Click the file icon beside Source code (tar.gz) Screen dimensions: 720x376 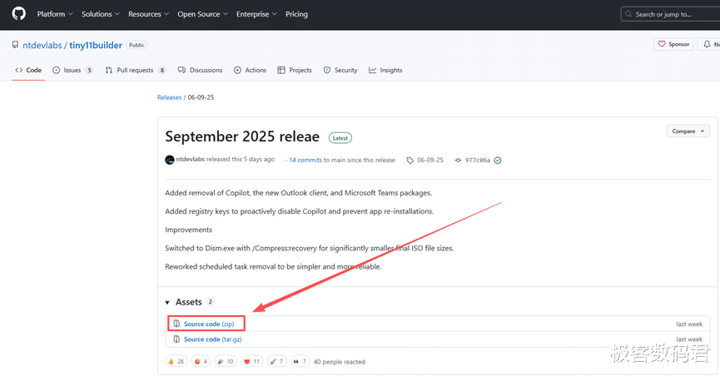pos(176,339)
